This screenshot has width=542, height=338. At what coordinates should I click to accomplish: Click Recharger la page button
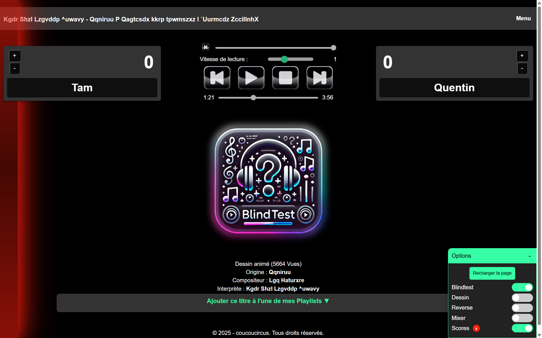tap(492, 273)
